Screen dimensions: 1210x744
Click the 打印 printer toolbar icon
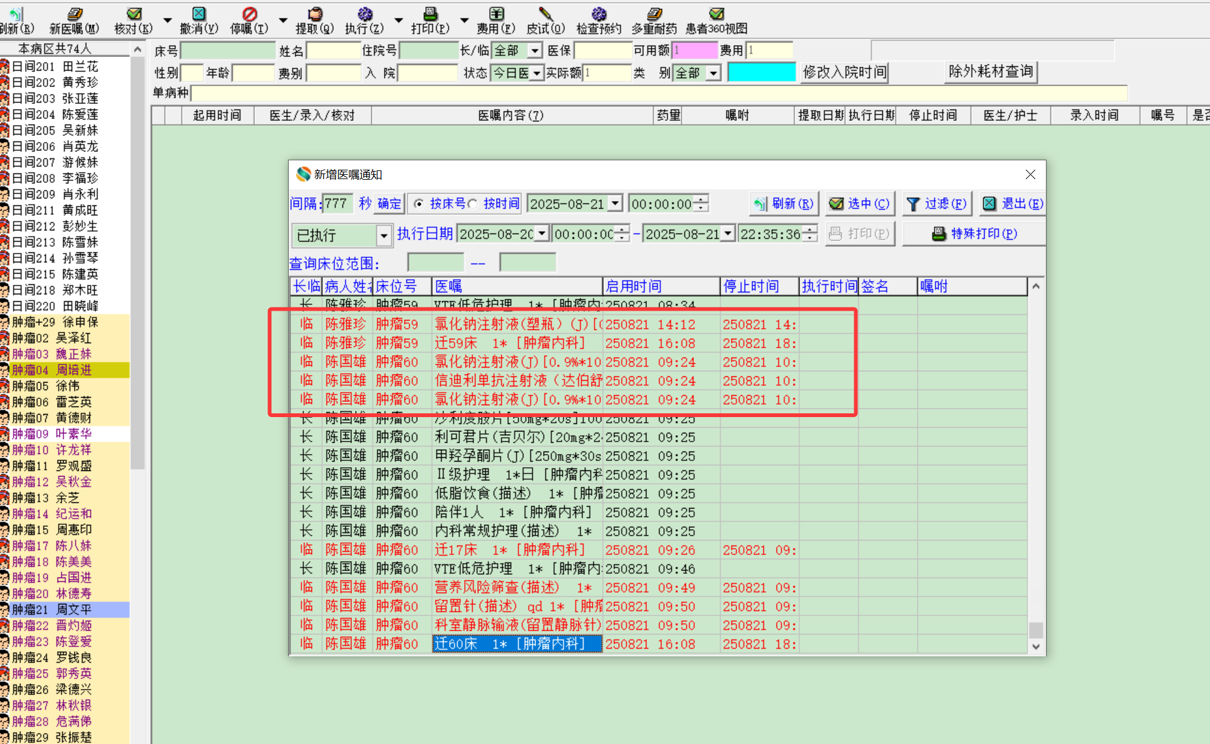pyautogui.click(x=430, y=14)
